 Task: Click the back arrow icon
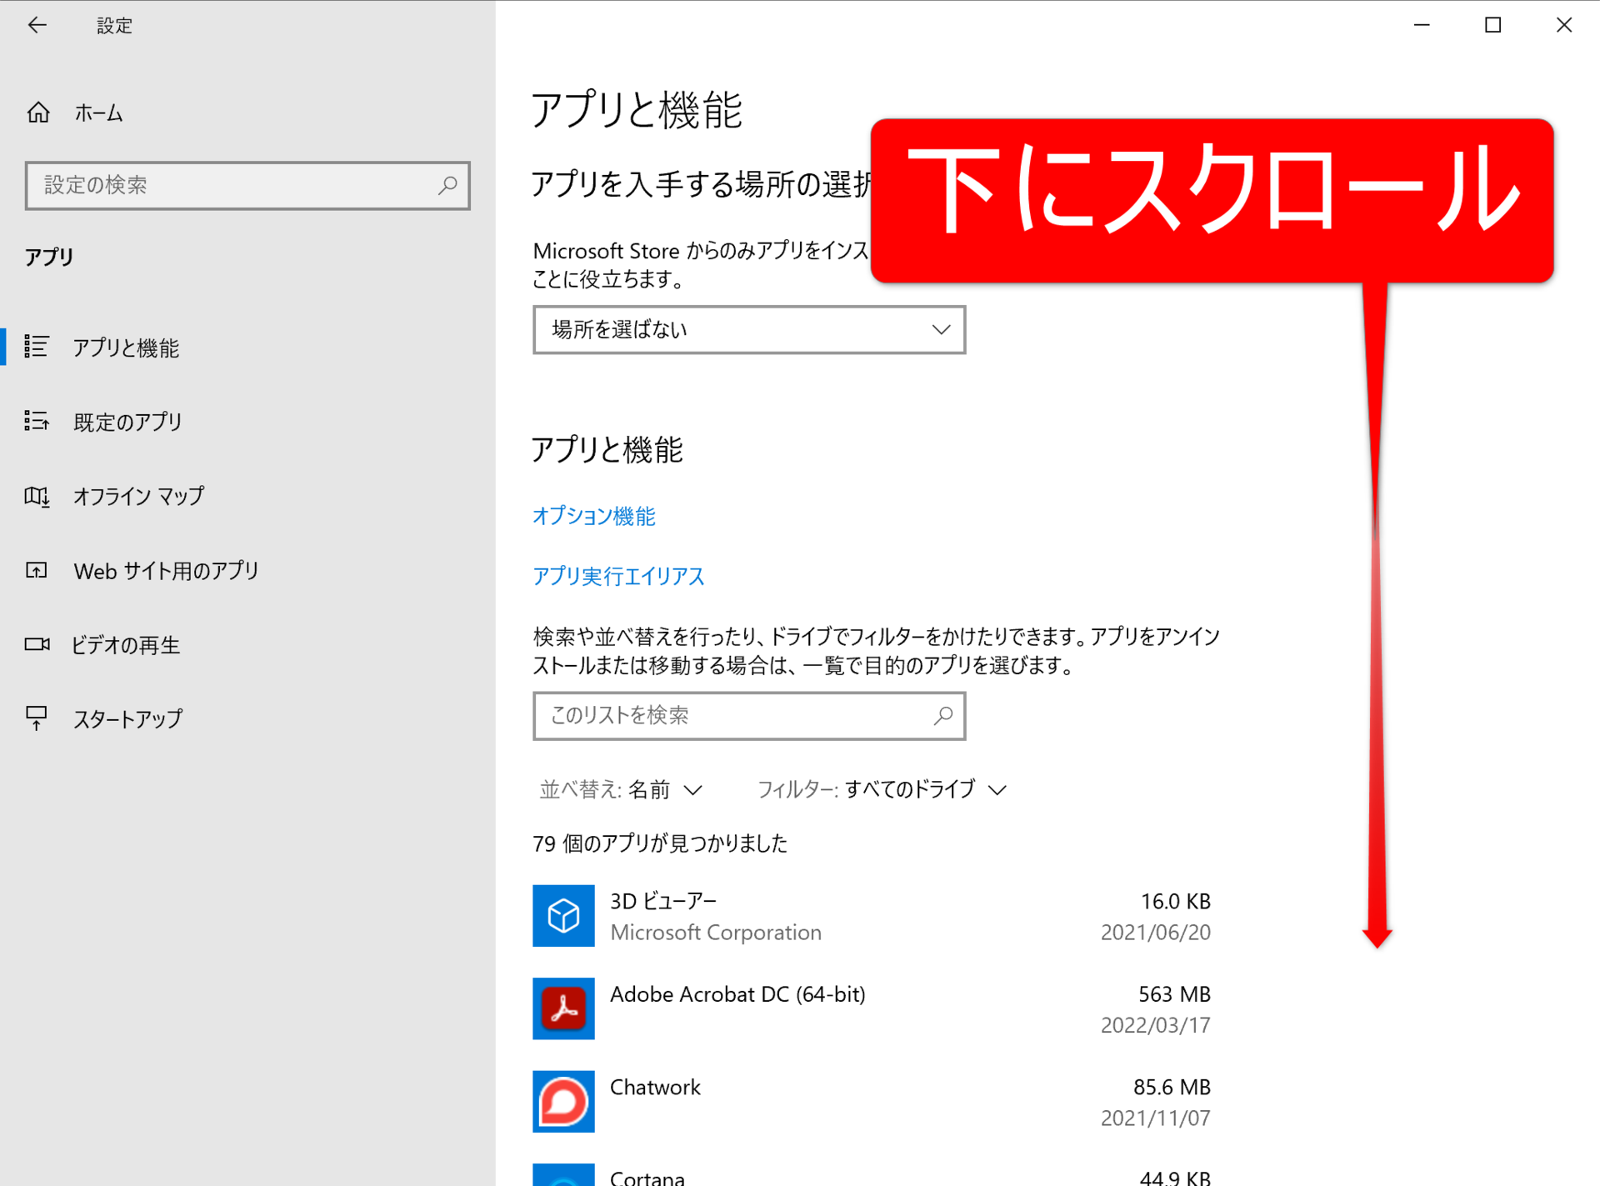point(37,25)
